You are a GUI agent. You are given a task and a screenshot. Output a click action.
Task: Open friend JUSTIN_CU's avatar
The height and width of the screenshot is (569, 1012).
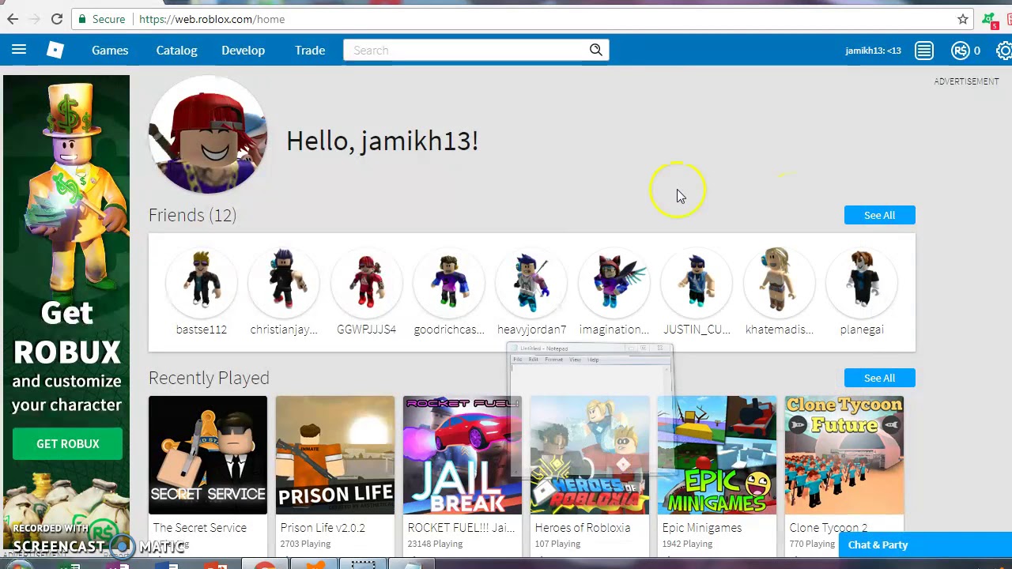click(x=697, y=282)
